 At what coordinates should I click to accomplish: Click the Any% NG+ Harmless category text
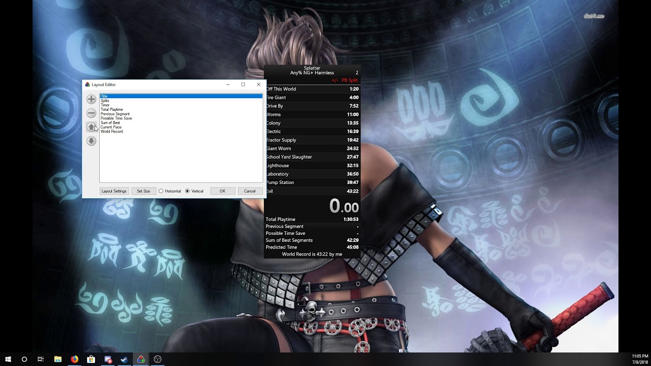[x=312, y=73]
